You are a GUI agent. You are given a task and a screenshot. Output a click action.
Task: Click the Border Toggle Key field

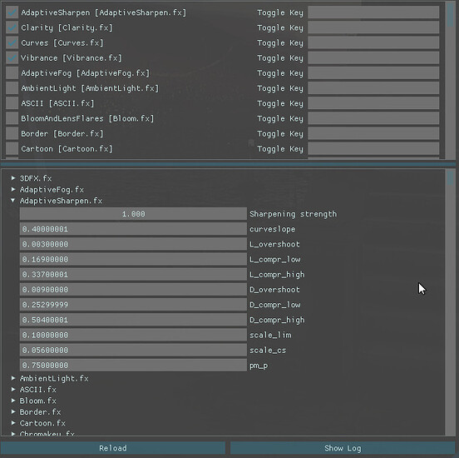click(373, 134)
